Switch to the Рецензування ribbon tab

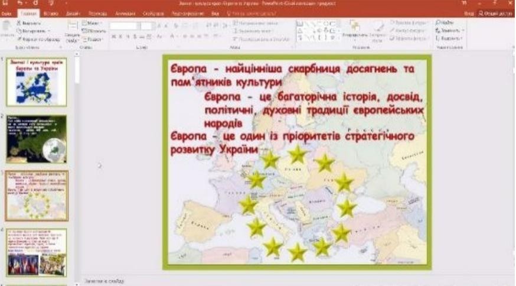click(x=188, y=14)
